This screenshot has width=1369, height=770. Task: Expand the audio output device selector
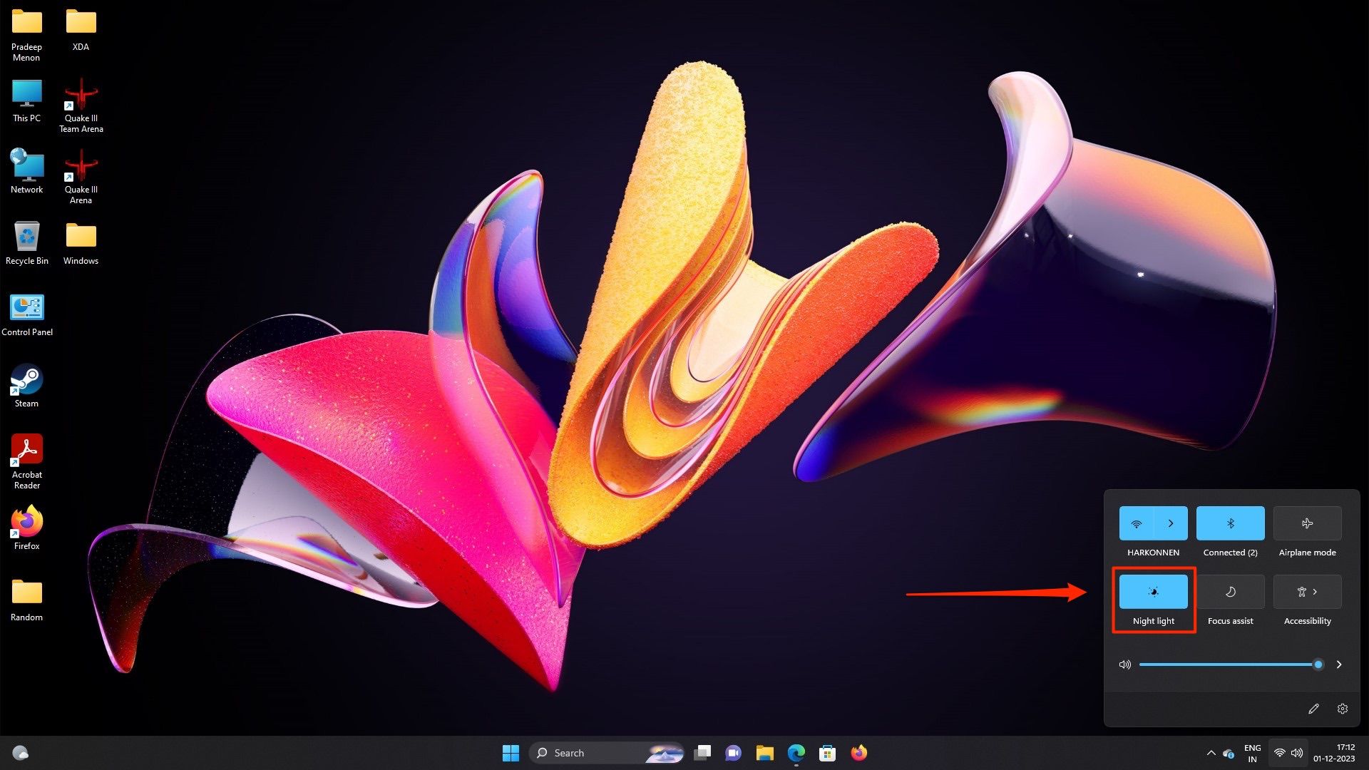coord(1340,664)
